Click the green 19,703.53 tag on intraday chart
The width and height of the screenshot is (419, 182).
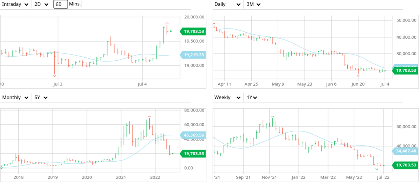[x=194, y=31]
